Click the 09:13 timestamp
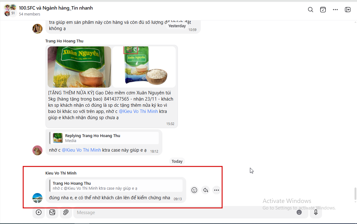The image size is (357, 224). tap(178, 199)
